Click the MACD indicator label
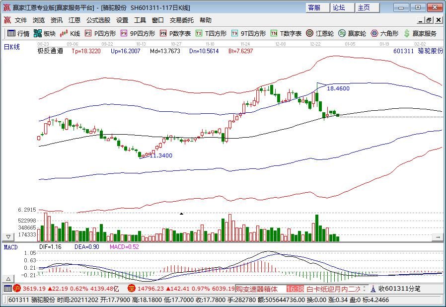The image size is (446, 307). pos(11,247)
